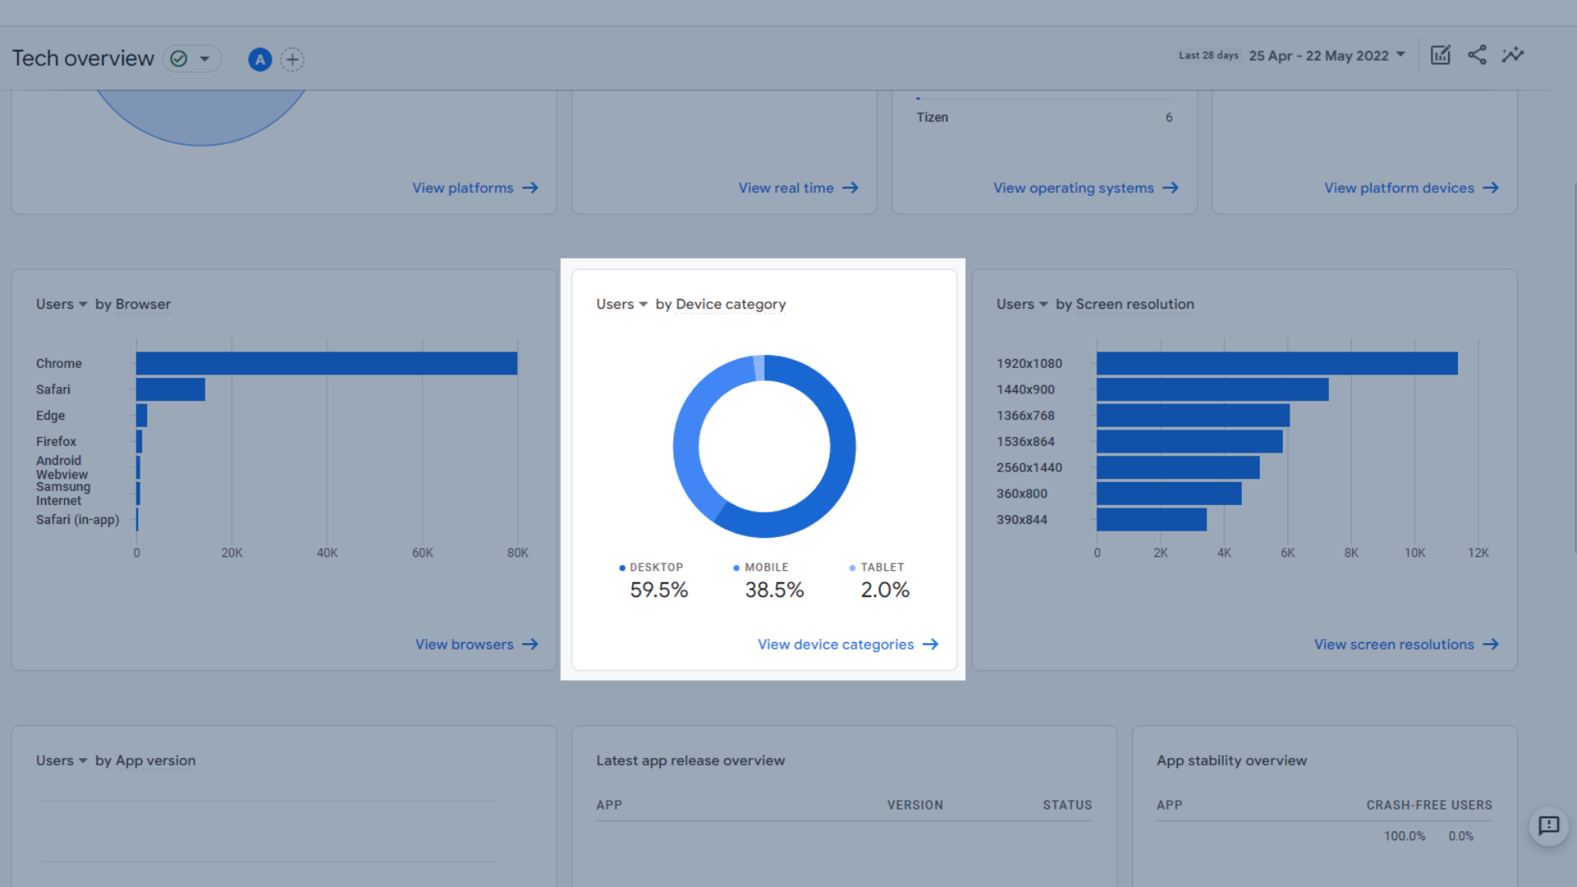
Task: Open View operating systems link
Action: [x=1074, y=188]
